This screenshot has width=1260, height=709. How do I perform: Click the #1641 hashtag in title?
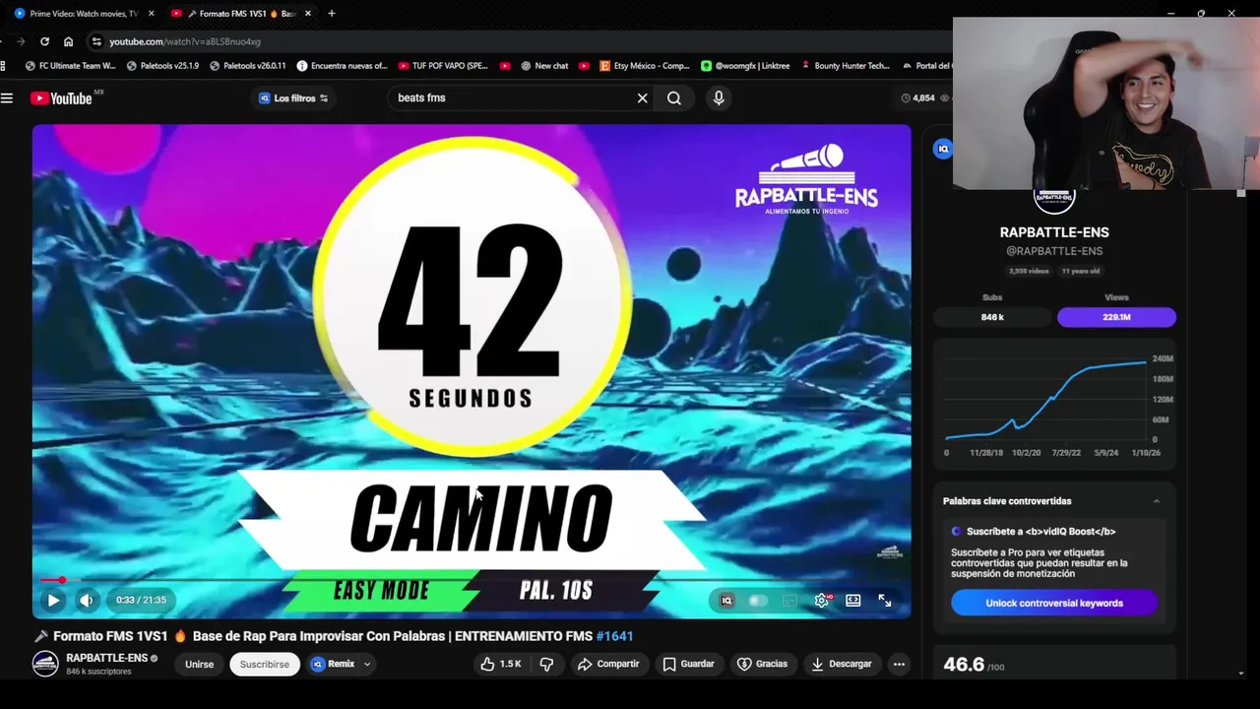coord(614,636)
